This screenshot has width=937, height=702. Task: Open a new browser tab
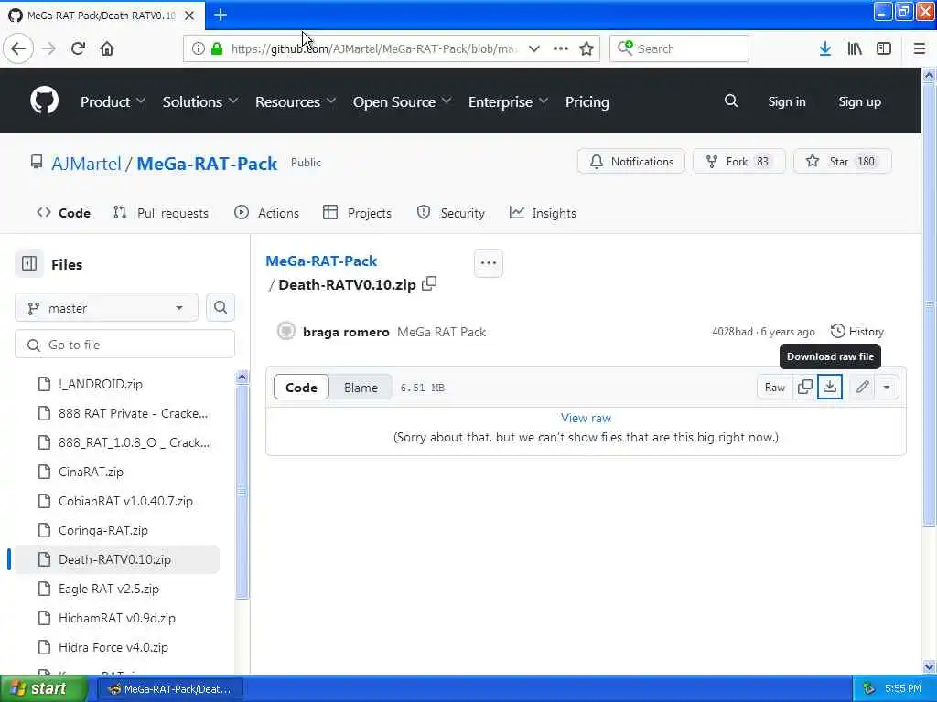point(220,15)
